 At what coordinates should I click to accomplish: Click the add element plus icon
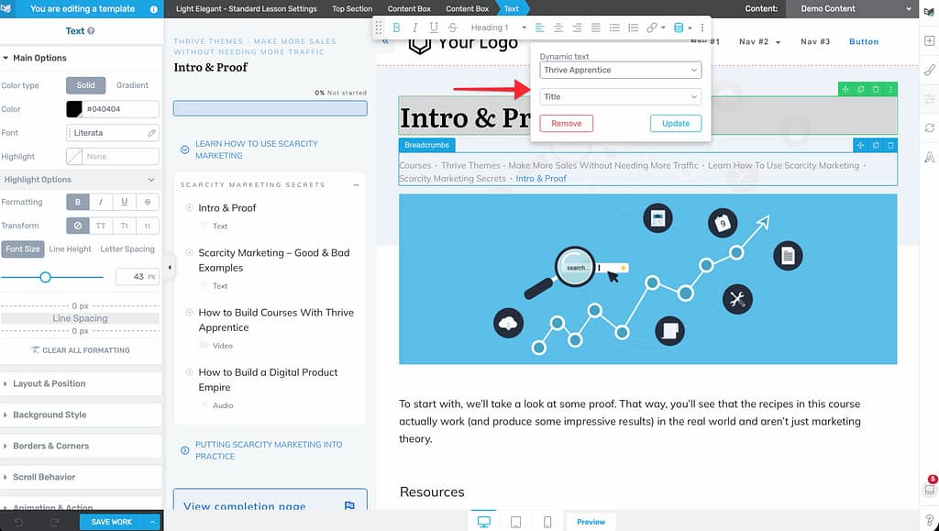[x=929, y=41]
